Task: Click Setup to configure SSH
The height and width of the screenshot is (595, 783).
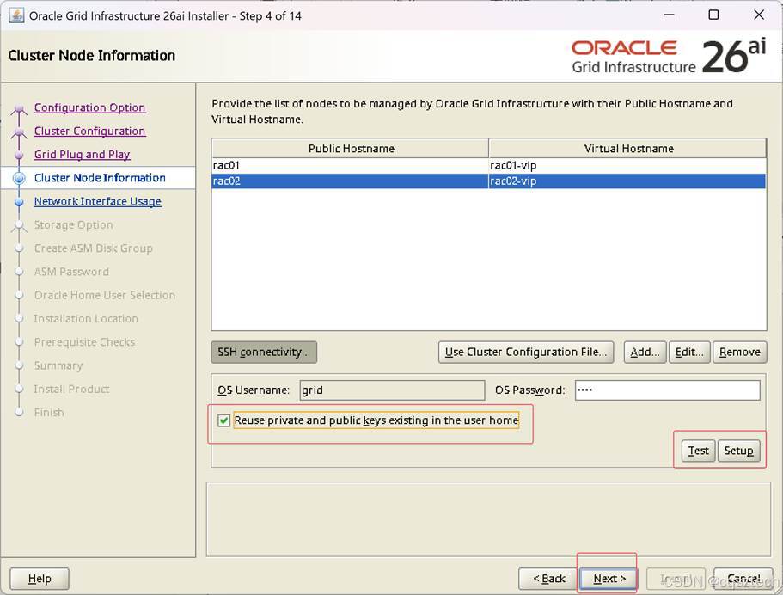Action: (738, 451)
